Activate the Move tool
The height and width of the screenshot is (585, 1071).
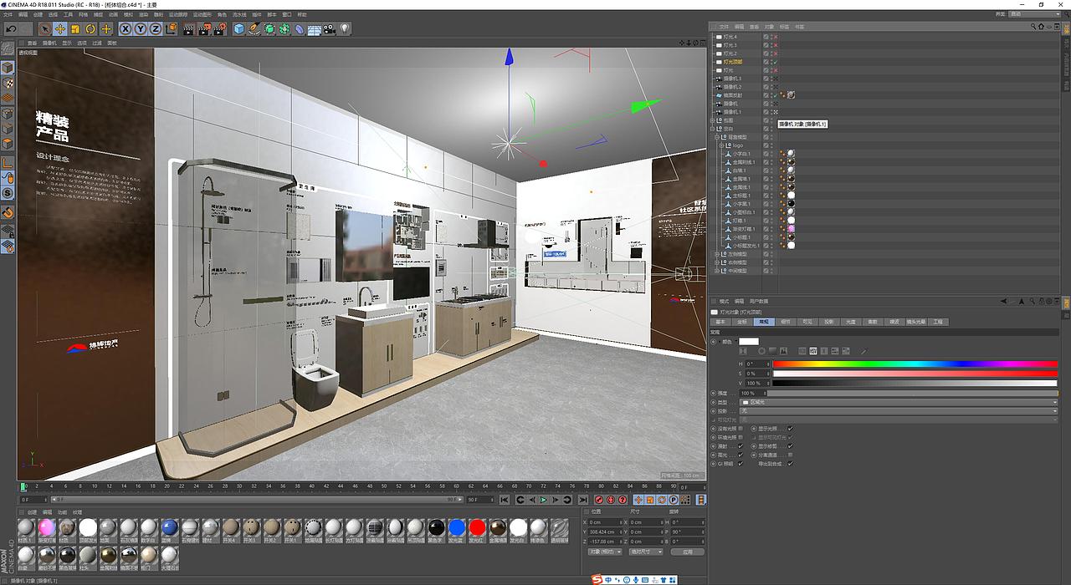coord(59,29)
